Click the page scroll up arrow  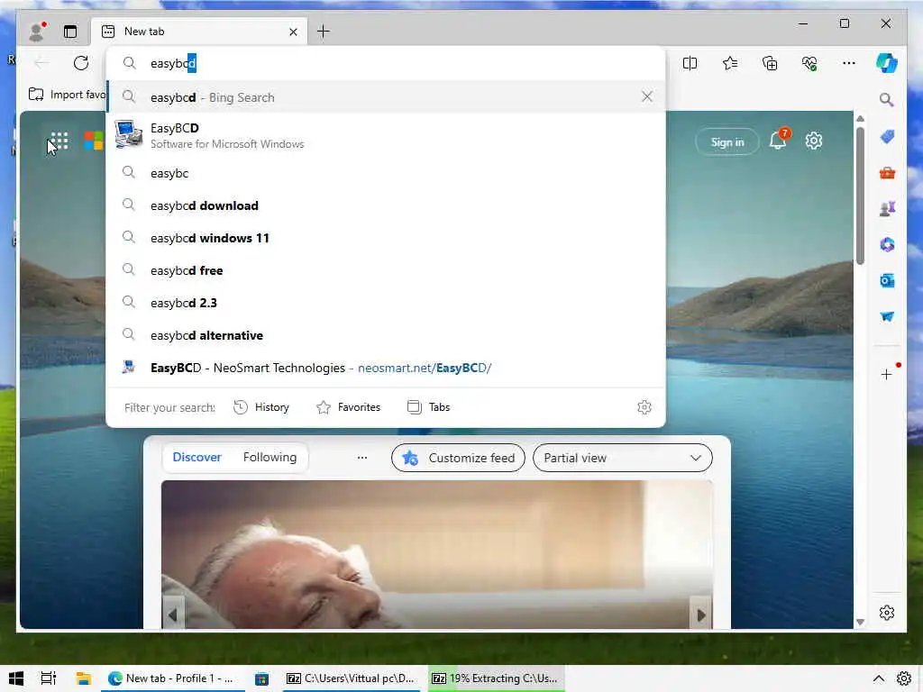pyautogui.click(x=860, y=118)
